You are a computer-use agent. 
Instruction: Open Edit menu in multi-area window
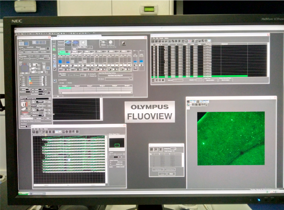157,38
